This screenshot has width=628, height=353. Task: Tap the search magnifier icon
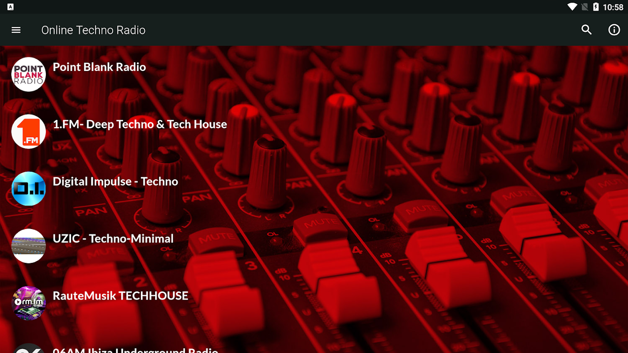pos(586,30)
